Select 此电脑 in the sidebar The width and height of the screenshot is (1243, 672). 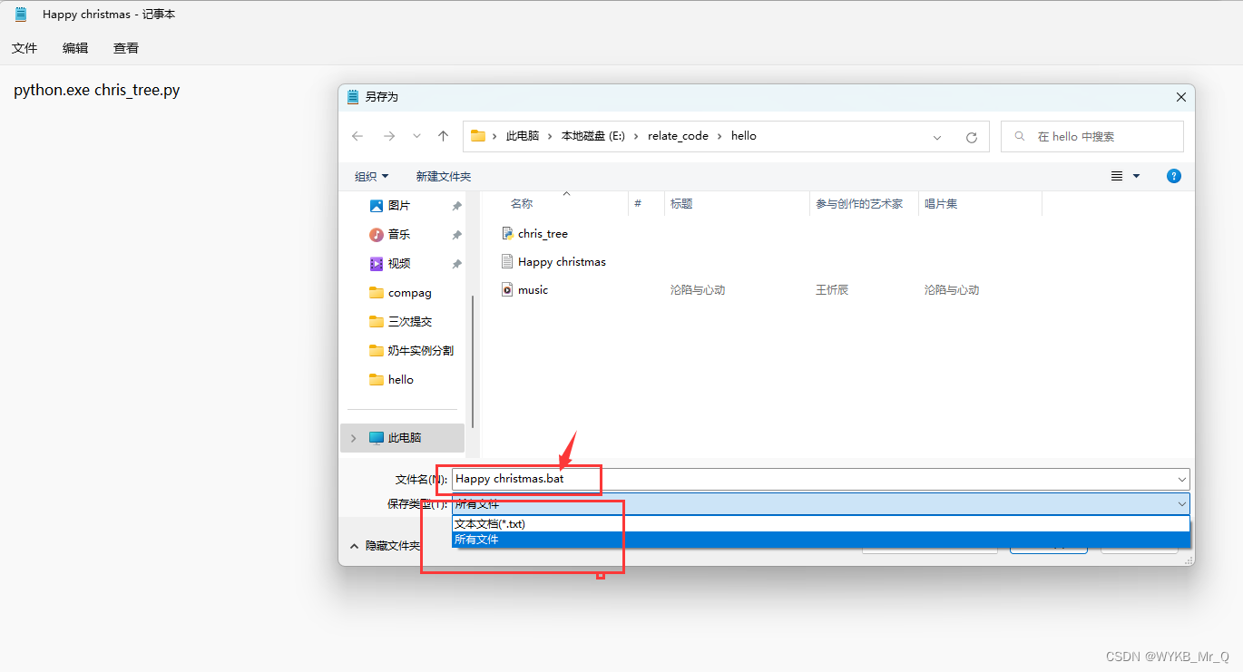coord(403,438)
